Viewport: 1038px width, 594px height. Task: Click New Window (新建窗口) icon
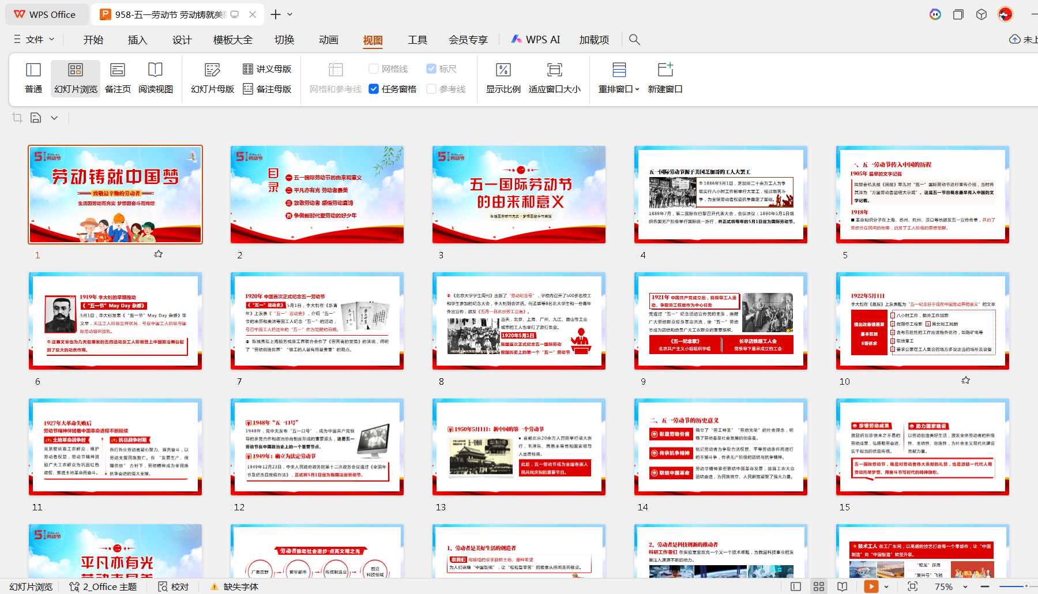[665, 70]
